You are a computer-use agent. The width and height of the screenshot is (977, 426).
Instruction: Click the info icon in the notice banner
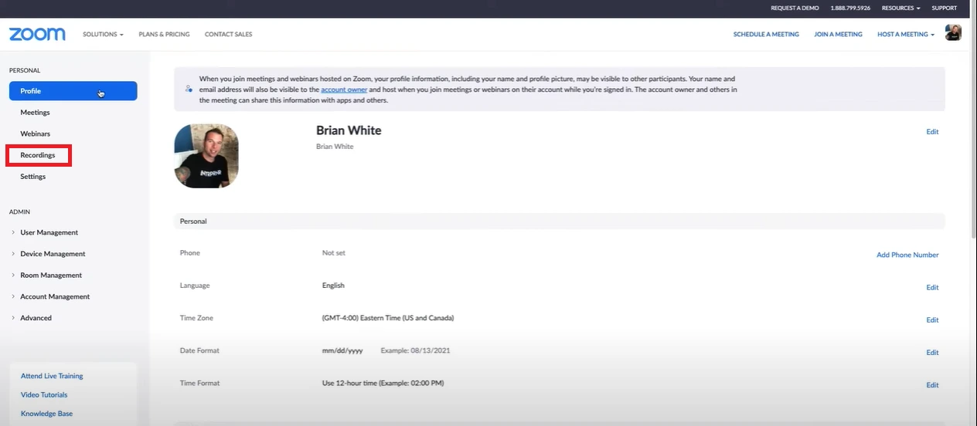click(189, 90)
